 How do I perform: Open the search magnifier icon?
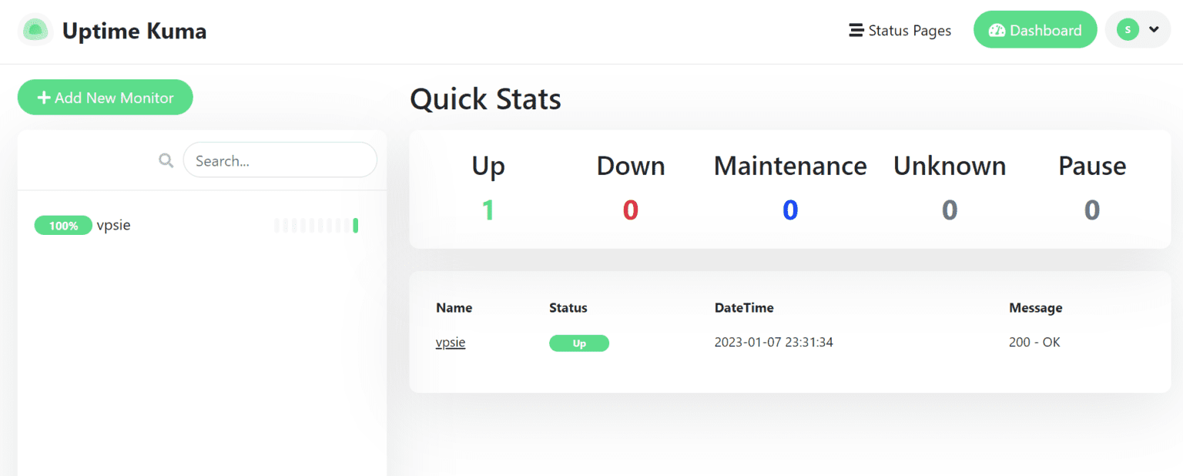pyautogui.click(x=166, y=160)
